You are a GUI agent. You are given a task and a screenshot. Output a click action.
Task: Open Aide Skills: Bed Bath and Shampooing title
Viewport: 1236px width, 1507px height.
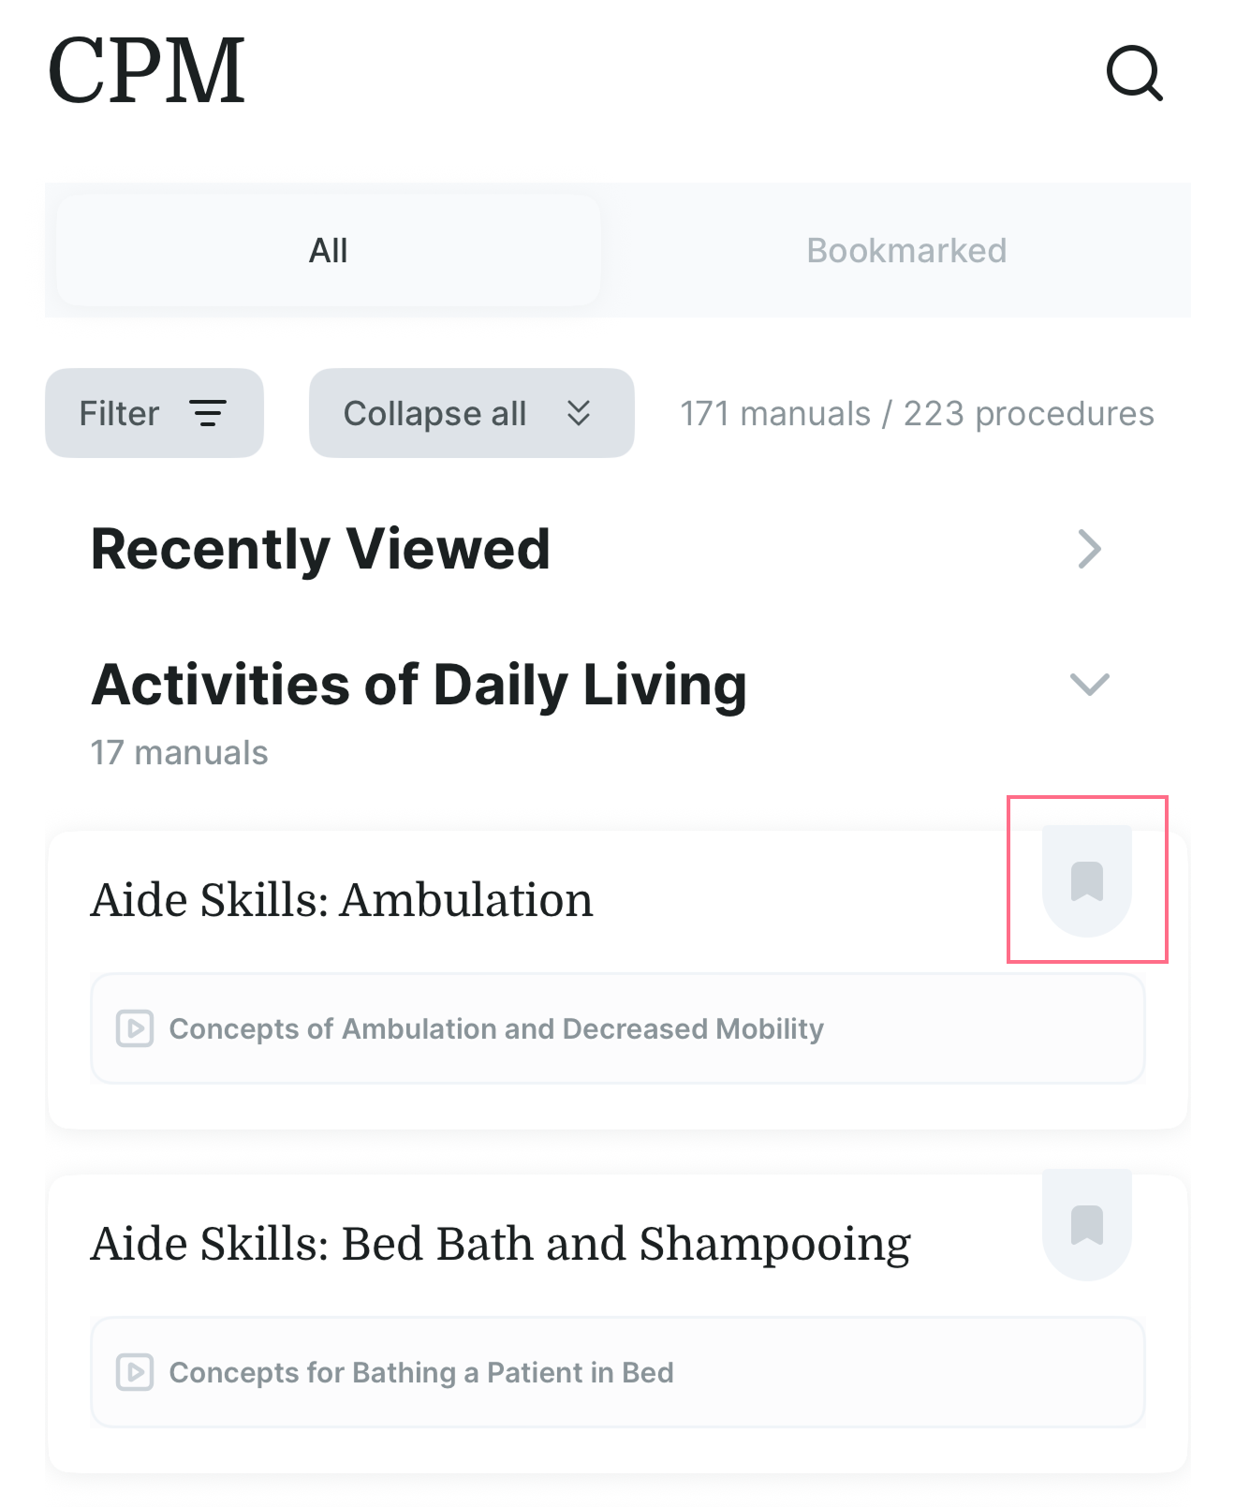[x=500, y=1244]
